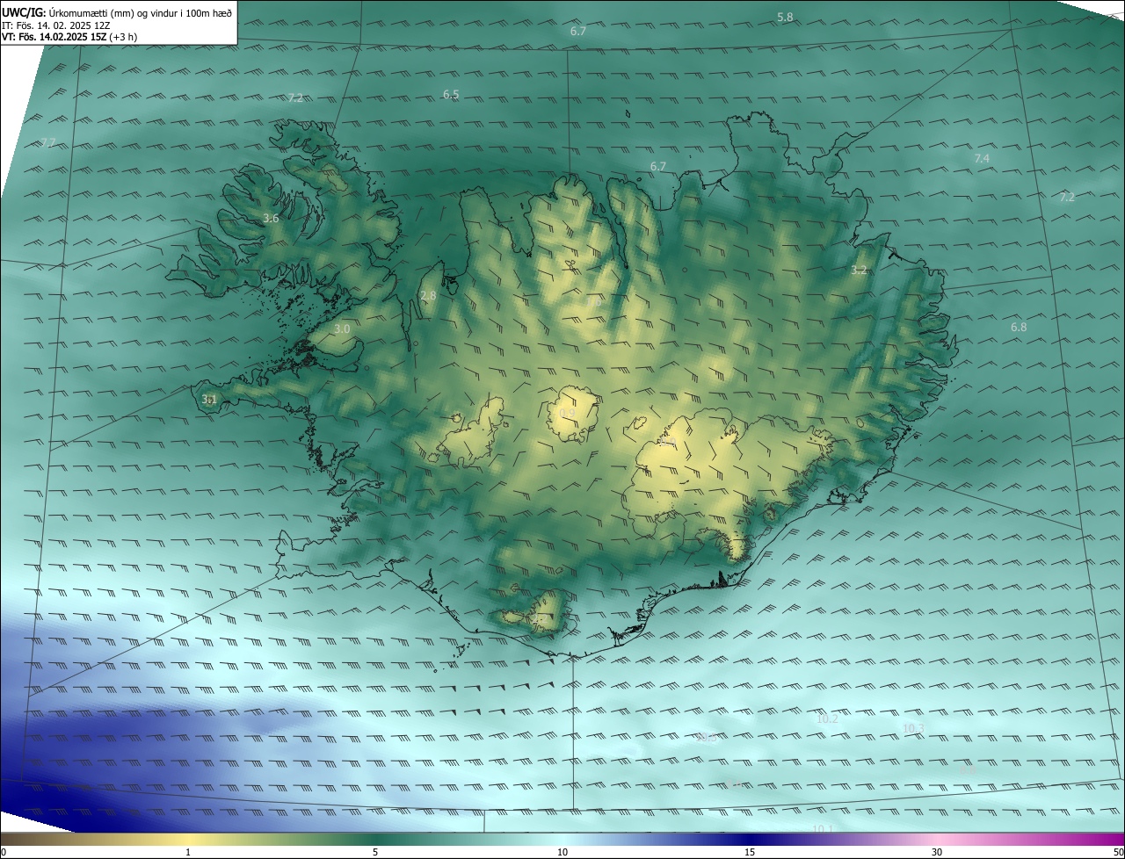The width and height of the screenshot is (1125, 859).
Task: Click the map title 'Úrkomumætti (mm) og vindur í 100m hæð'
Action: (140, 12)
